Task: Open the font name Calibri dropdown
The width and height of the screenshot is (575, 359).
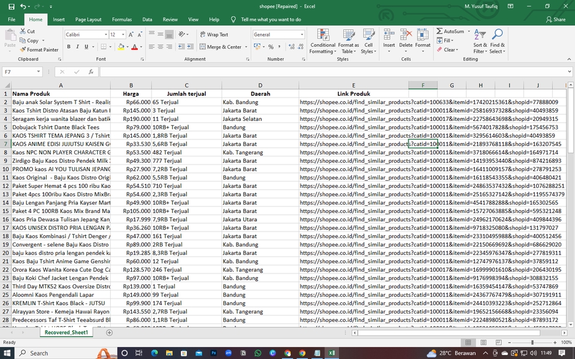Action: (x=106, y=35)
